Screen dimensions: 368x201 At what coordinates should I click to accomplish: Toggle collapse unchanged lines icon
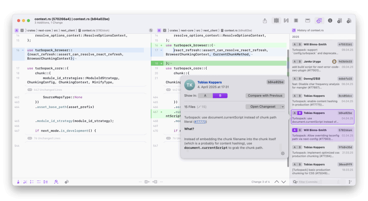[46, 182]
